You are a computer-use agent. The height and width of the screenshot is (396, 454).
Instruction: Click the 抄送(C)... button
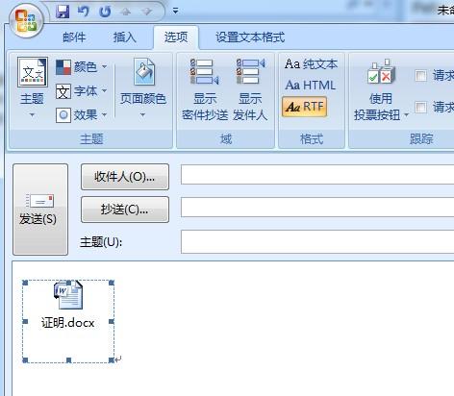[125, 210]
